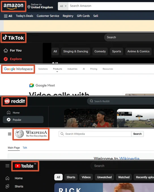Image resolution: width=154 pixels, height=192 pixels.
Task: Click the Wikipedia globe logo
Action: 20,134
